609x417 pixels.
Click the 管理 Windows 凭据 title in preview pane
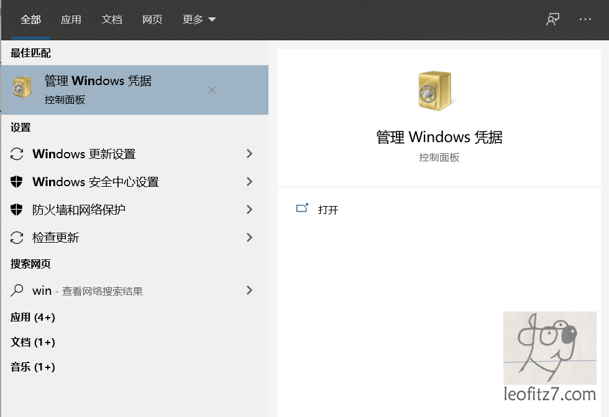(439, 137)
